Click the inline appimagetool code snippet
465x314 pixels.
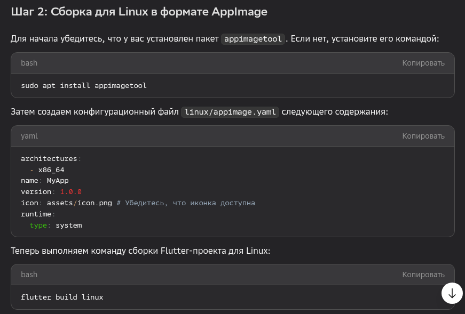253,39
